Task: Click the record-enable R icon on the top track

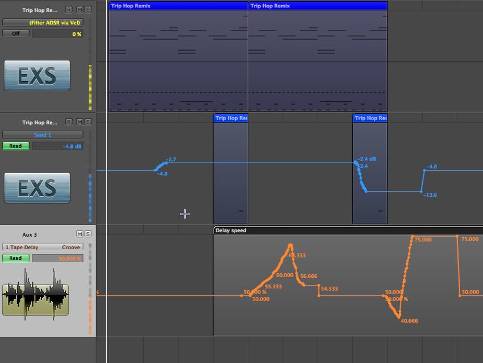Action: coord(69,9)
